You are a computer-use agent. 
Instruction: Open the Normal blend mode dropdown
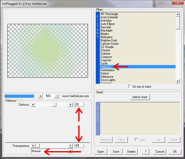(52, 151)
